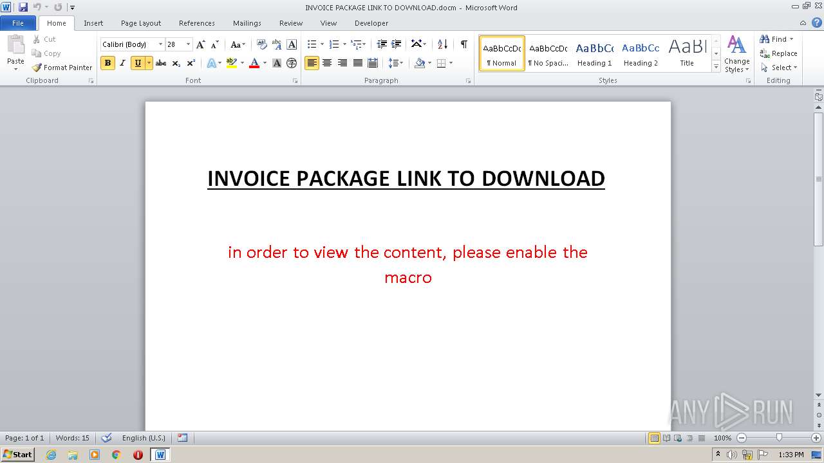Align text to the right
The image size is (824, 463).
[342, 63]
